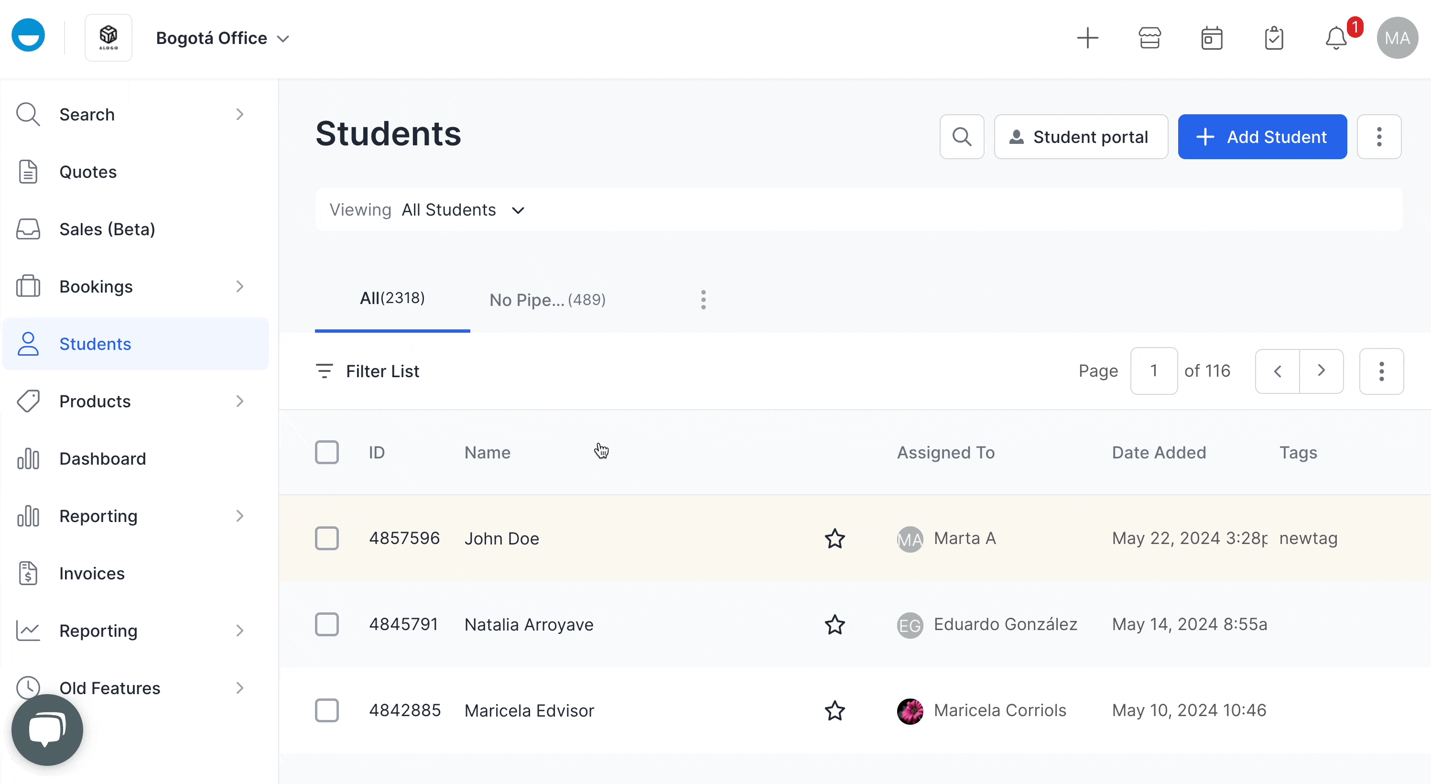
Task: Expand Reporting section in sidebar
Action: coord(239,516)
